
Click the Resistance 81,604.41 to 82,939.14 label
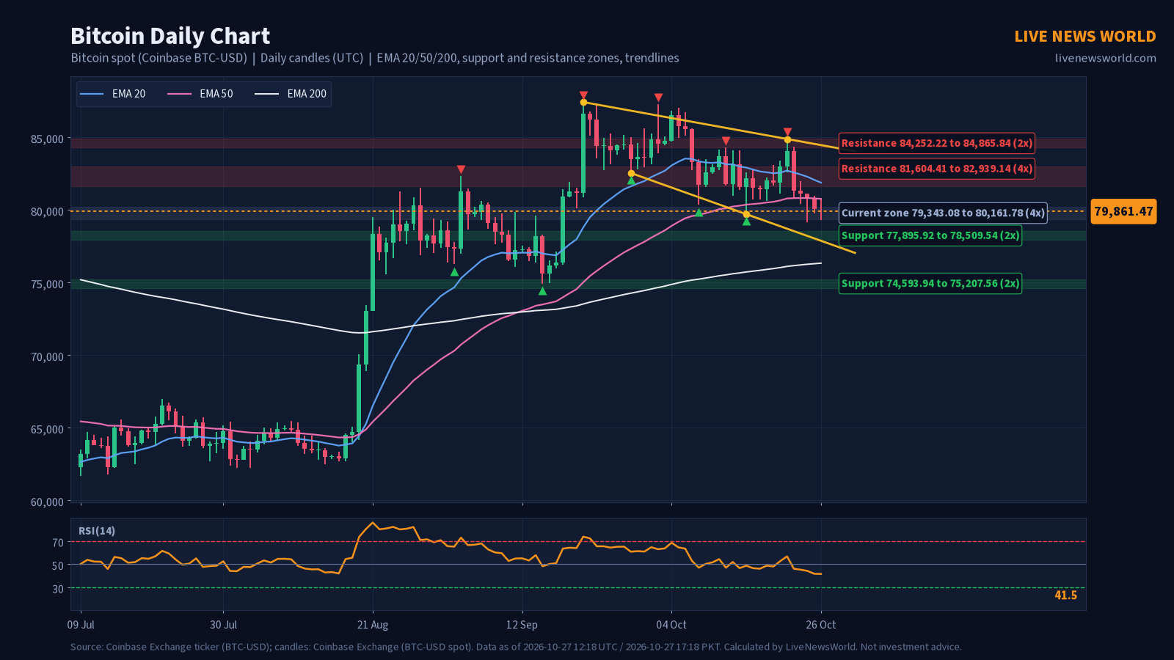point(937,169)
